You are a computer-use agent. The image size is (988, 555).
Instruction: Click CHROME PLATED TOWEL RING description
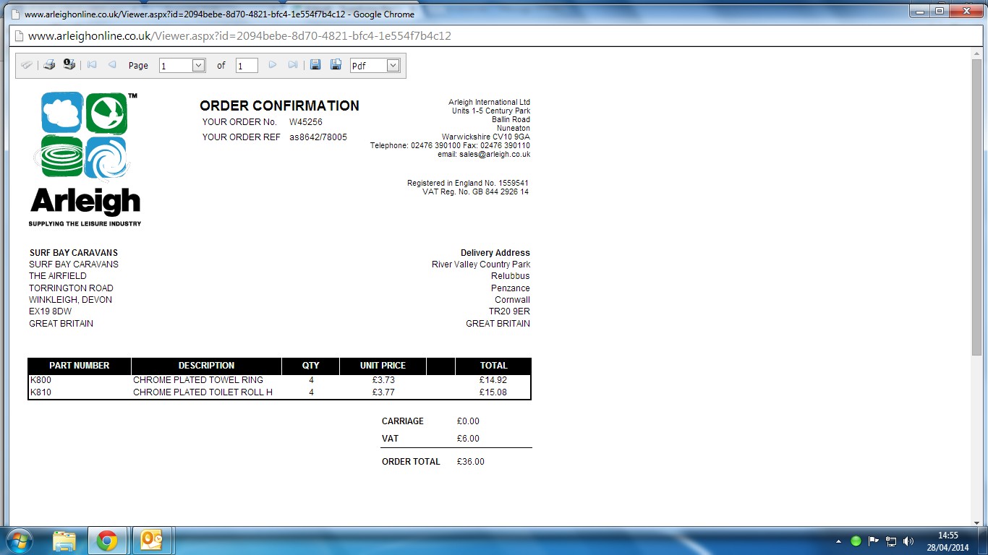pos(198,380)
